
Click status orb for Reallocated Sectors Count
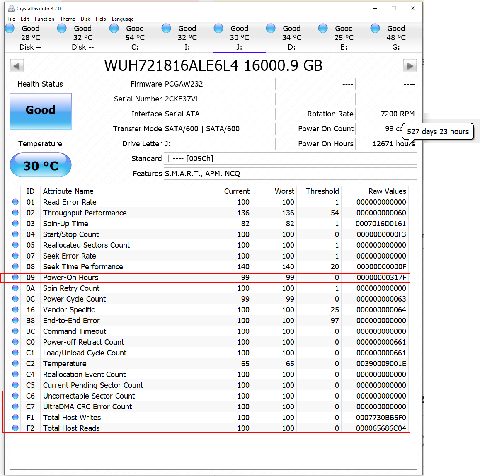click(x=15, y=245)
